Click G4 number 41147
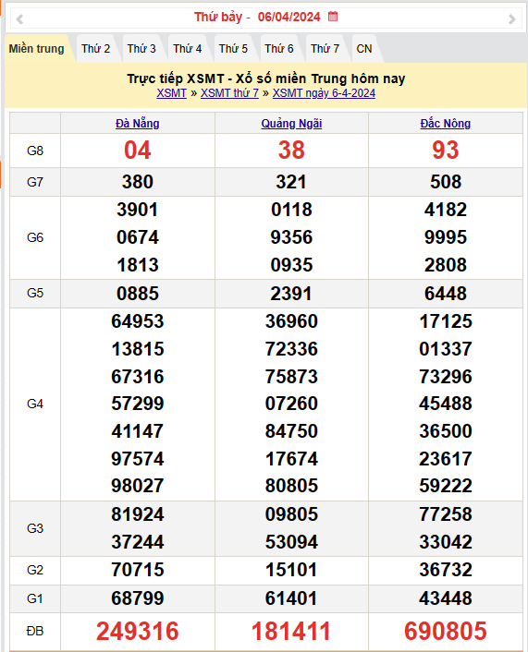 coord(138,431)
